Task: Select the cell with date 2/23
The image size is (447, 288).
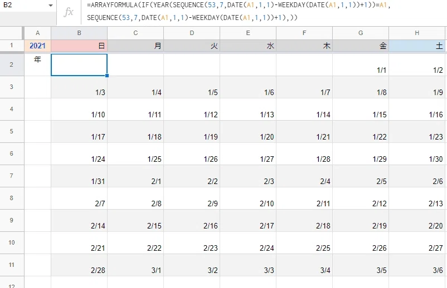Action: coord(192,242)
